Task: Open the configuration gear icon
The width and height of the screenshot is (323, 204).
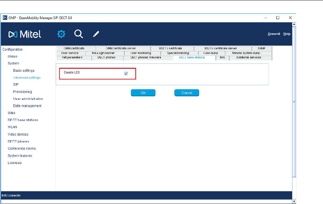Action: pos(61,34)
